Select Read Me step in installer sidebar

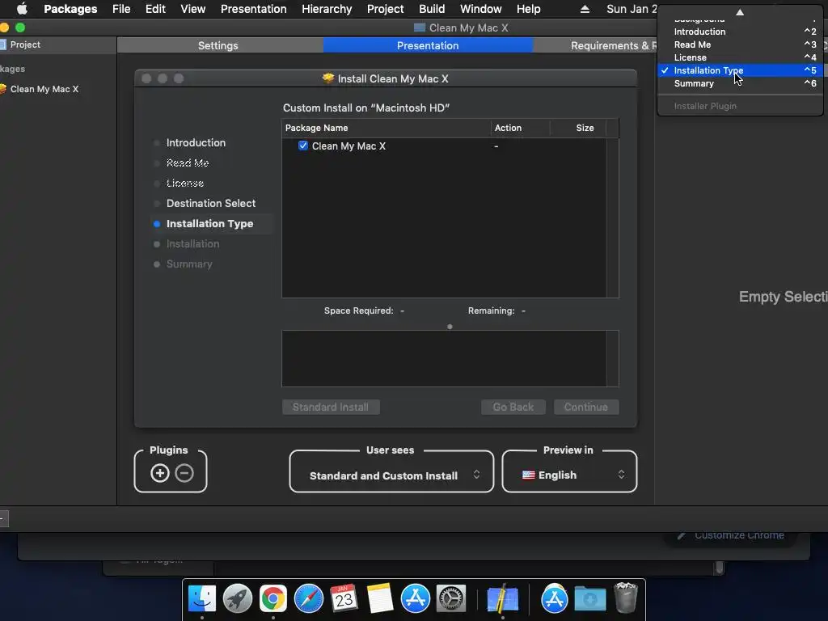pyautogui.click(x=188, y=163)
